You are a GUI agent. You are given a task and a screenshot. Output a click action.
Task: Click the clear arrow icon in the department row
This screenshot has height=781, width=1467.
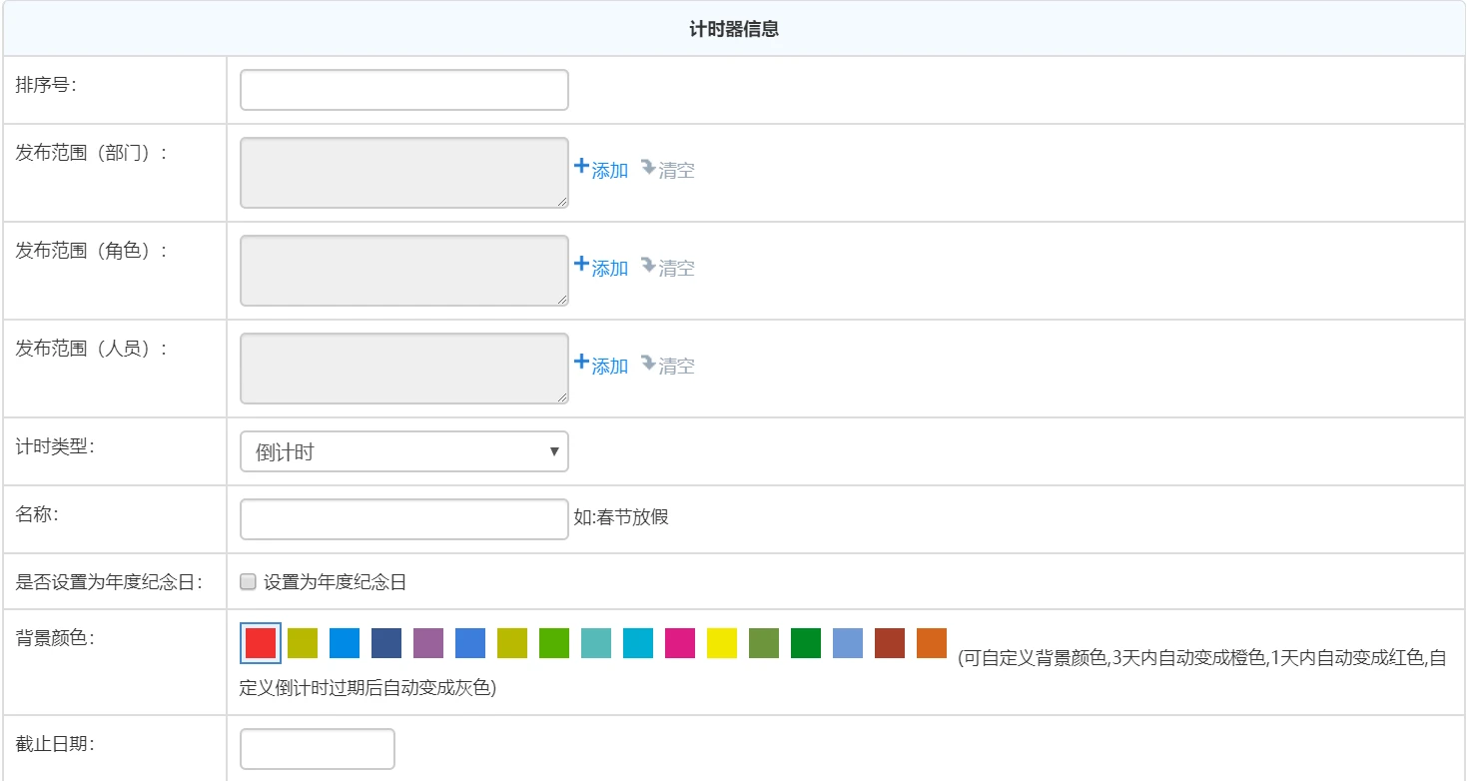648,166
